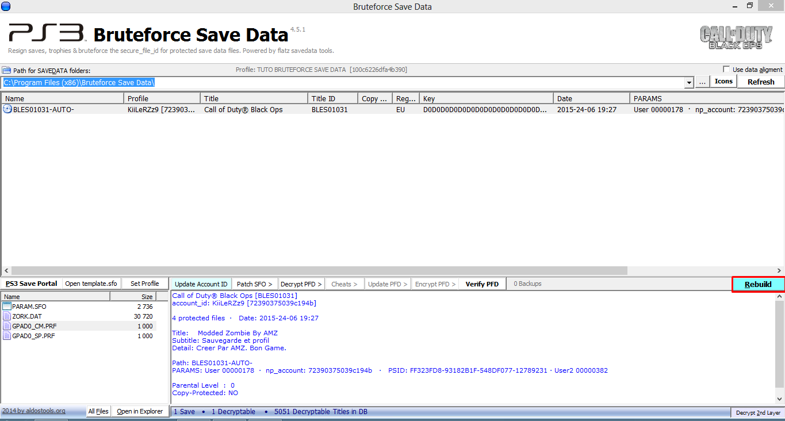Open the Update PFD menu
The width and height of the screenshot is (785, 421).
click(388, 284)
